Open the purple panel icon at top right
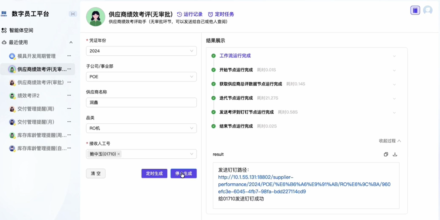This screenshot has width=440, height=220. pyautogui.click(x=415, y=10)
